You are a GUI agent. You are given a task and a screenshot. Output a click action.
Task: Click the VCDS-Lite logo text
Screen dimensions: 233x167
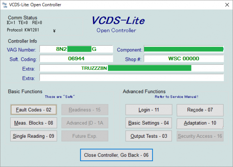pyautogui.click(x=118, y=21)
